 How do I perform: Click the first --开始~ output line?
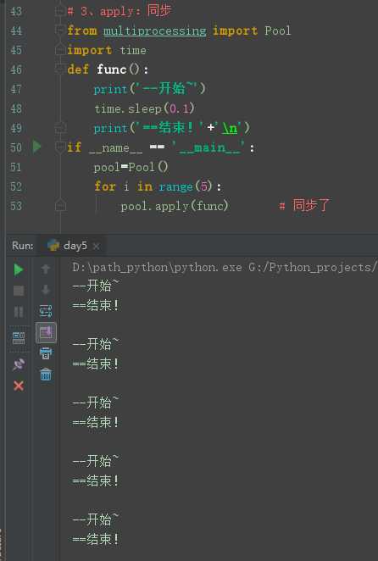pos(96,286)
